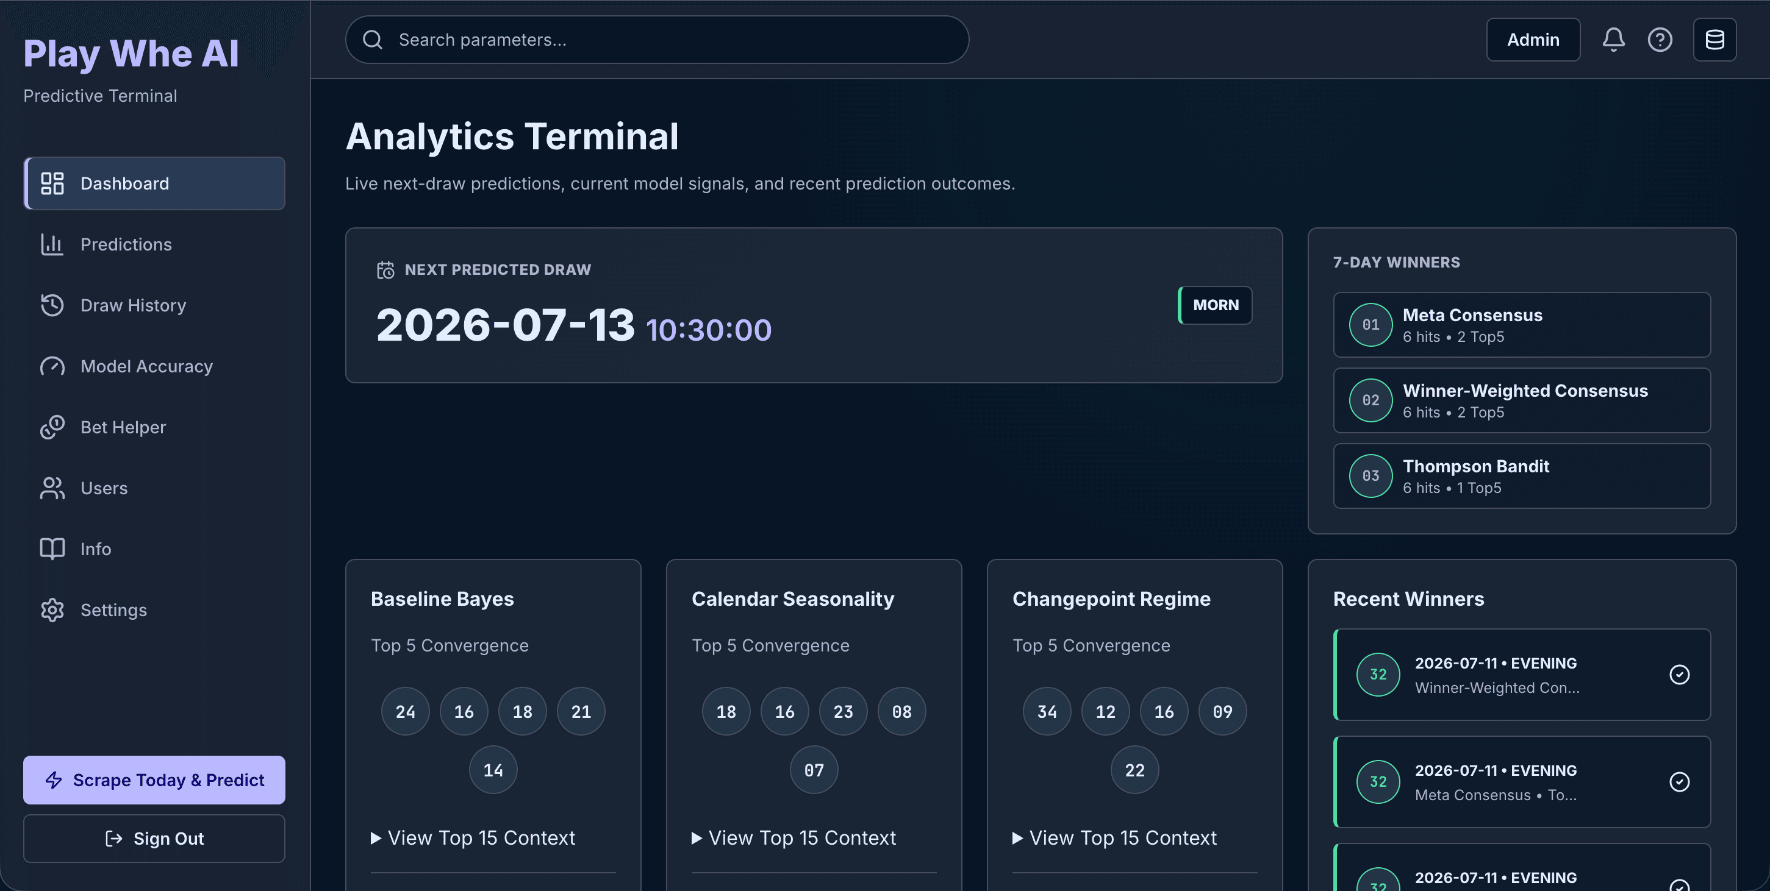Click the MORN session badge
The height and width of the screenshot is (891, 1770).
(1215, 305)
